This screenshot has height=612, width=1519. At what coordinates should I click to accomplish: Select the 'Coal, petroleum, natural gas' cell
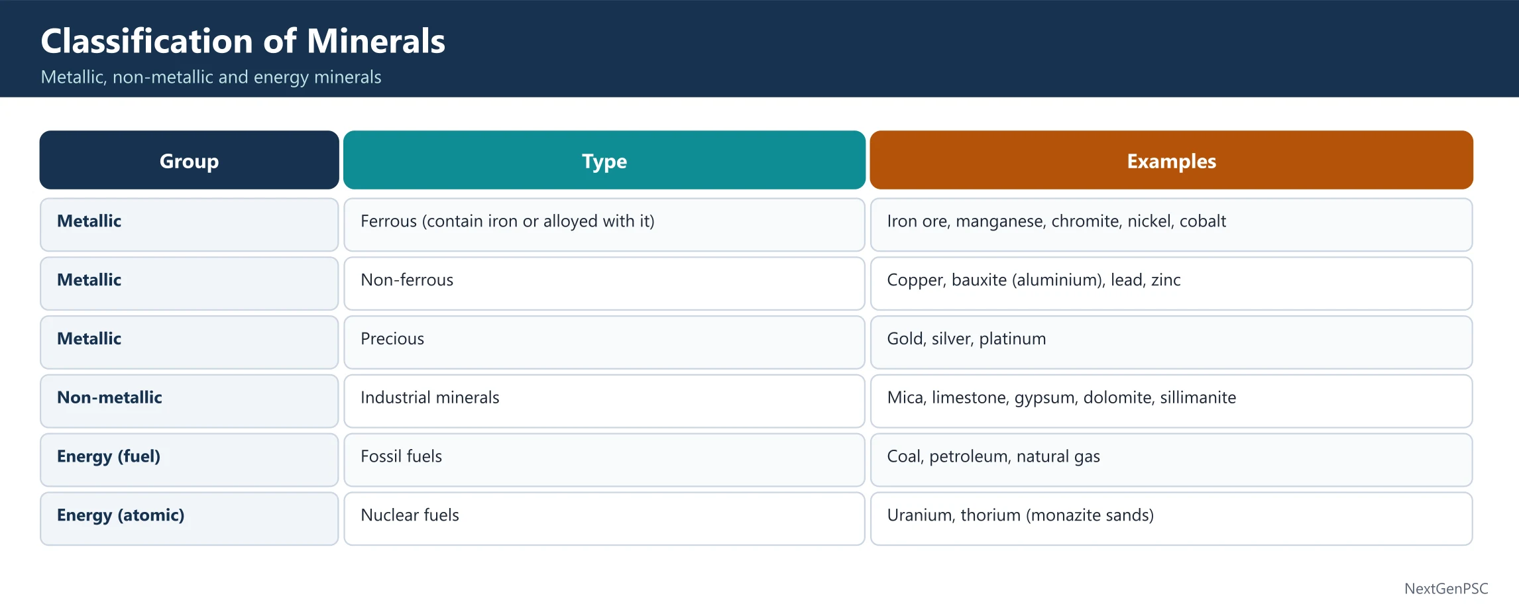click(1171, 460)
